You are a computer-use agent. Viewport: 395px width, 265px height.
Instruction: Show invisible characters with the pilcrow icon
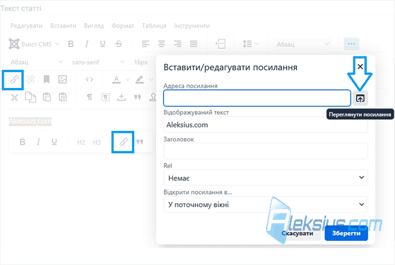click(89, 97)
